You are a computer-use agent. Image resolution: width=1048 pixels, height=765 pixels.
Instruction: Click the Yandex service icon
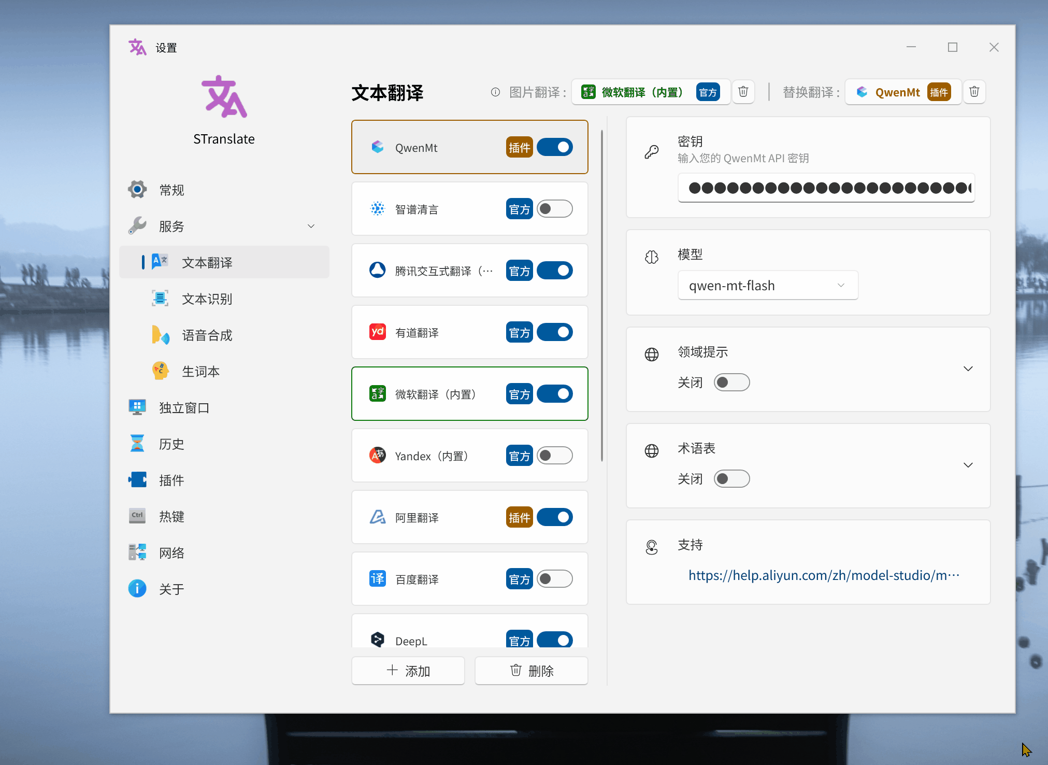click(377, 456)
